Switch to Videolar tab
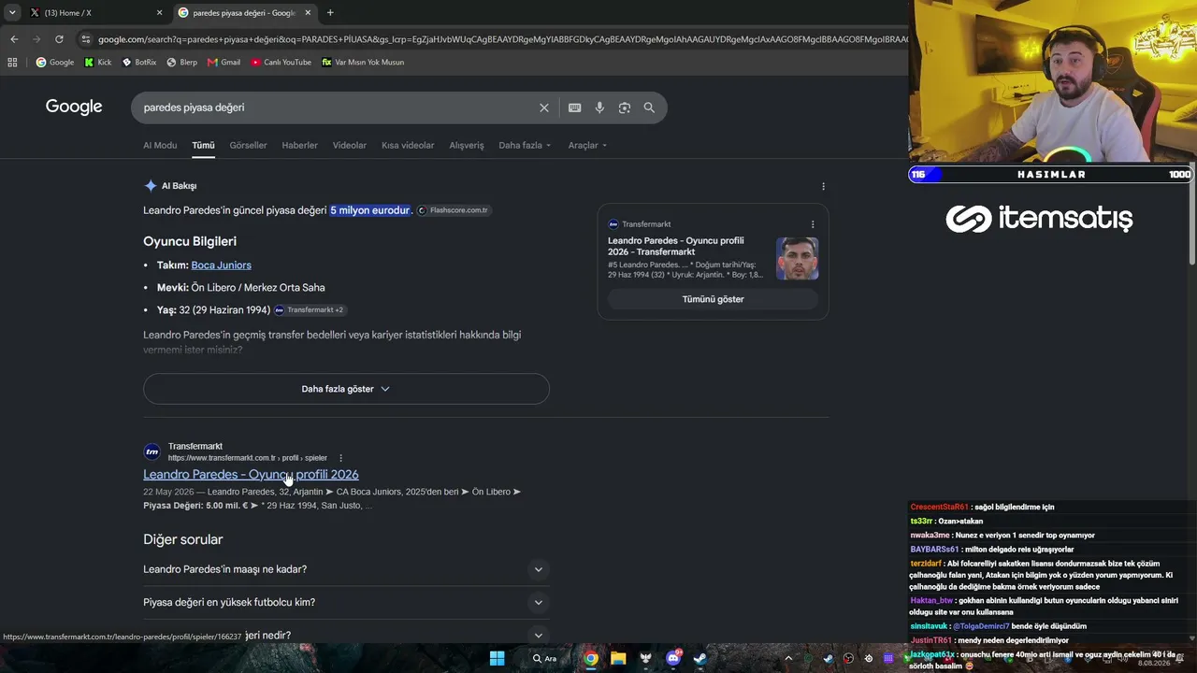This screenshot has width=1197, height=673. tap(350, 146)
